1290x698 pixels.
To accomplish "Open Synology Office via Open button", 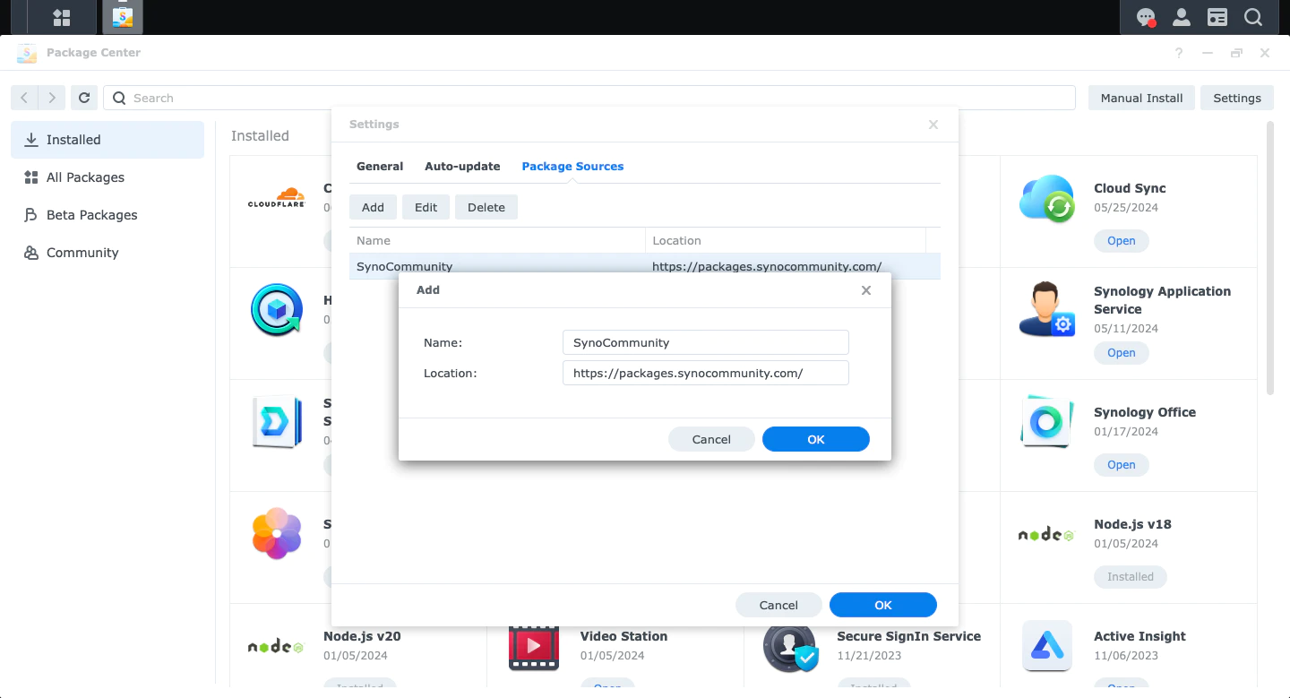I will coord(1121,465).
